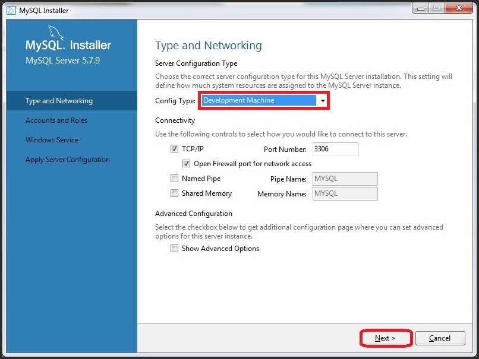Screen dimensions: 479x359
Task: Click the MySQL Installer title bar icon
Action: click(x=11, y=10)
